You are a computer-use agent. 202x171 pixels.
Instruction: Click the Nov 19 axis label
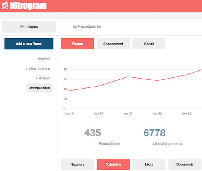[x=69, y=113]
